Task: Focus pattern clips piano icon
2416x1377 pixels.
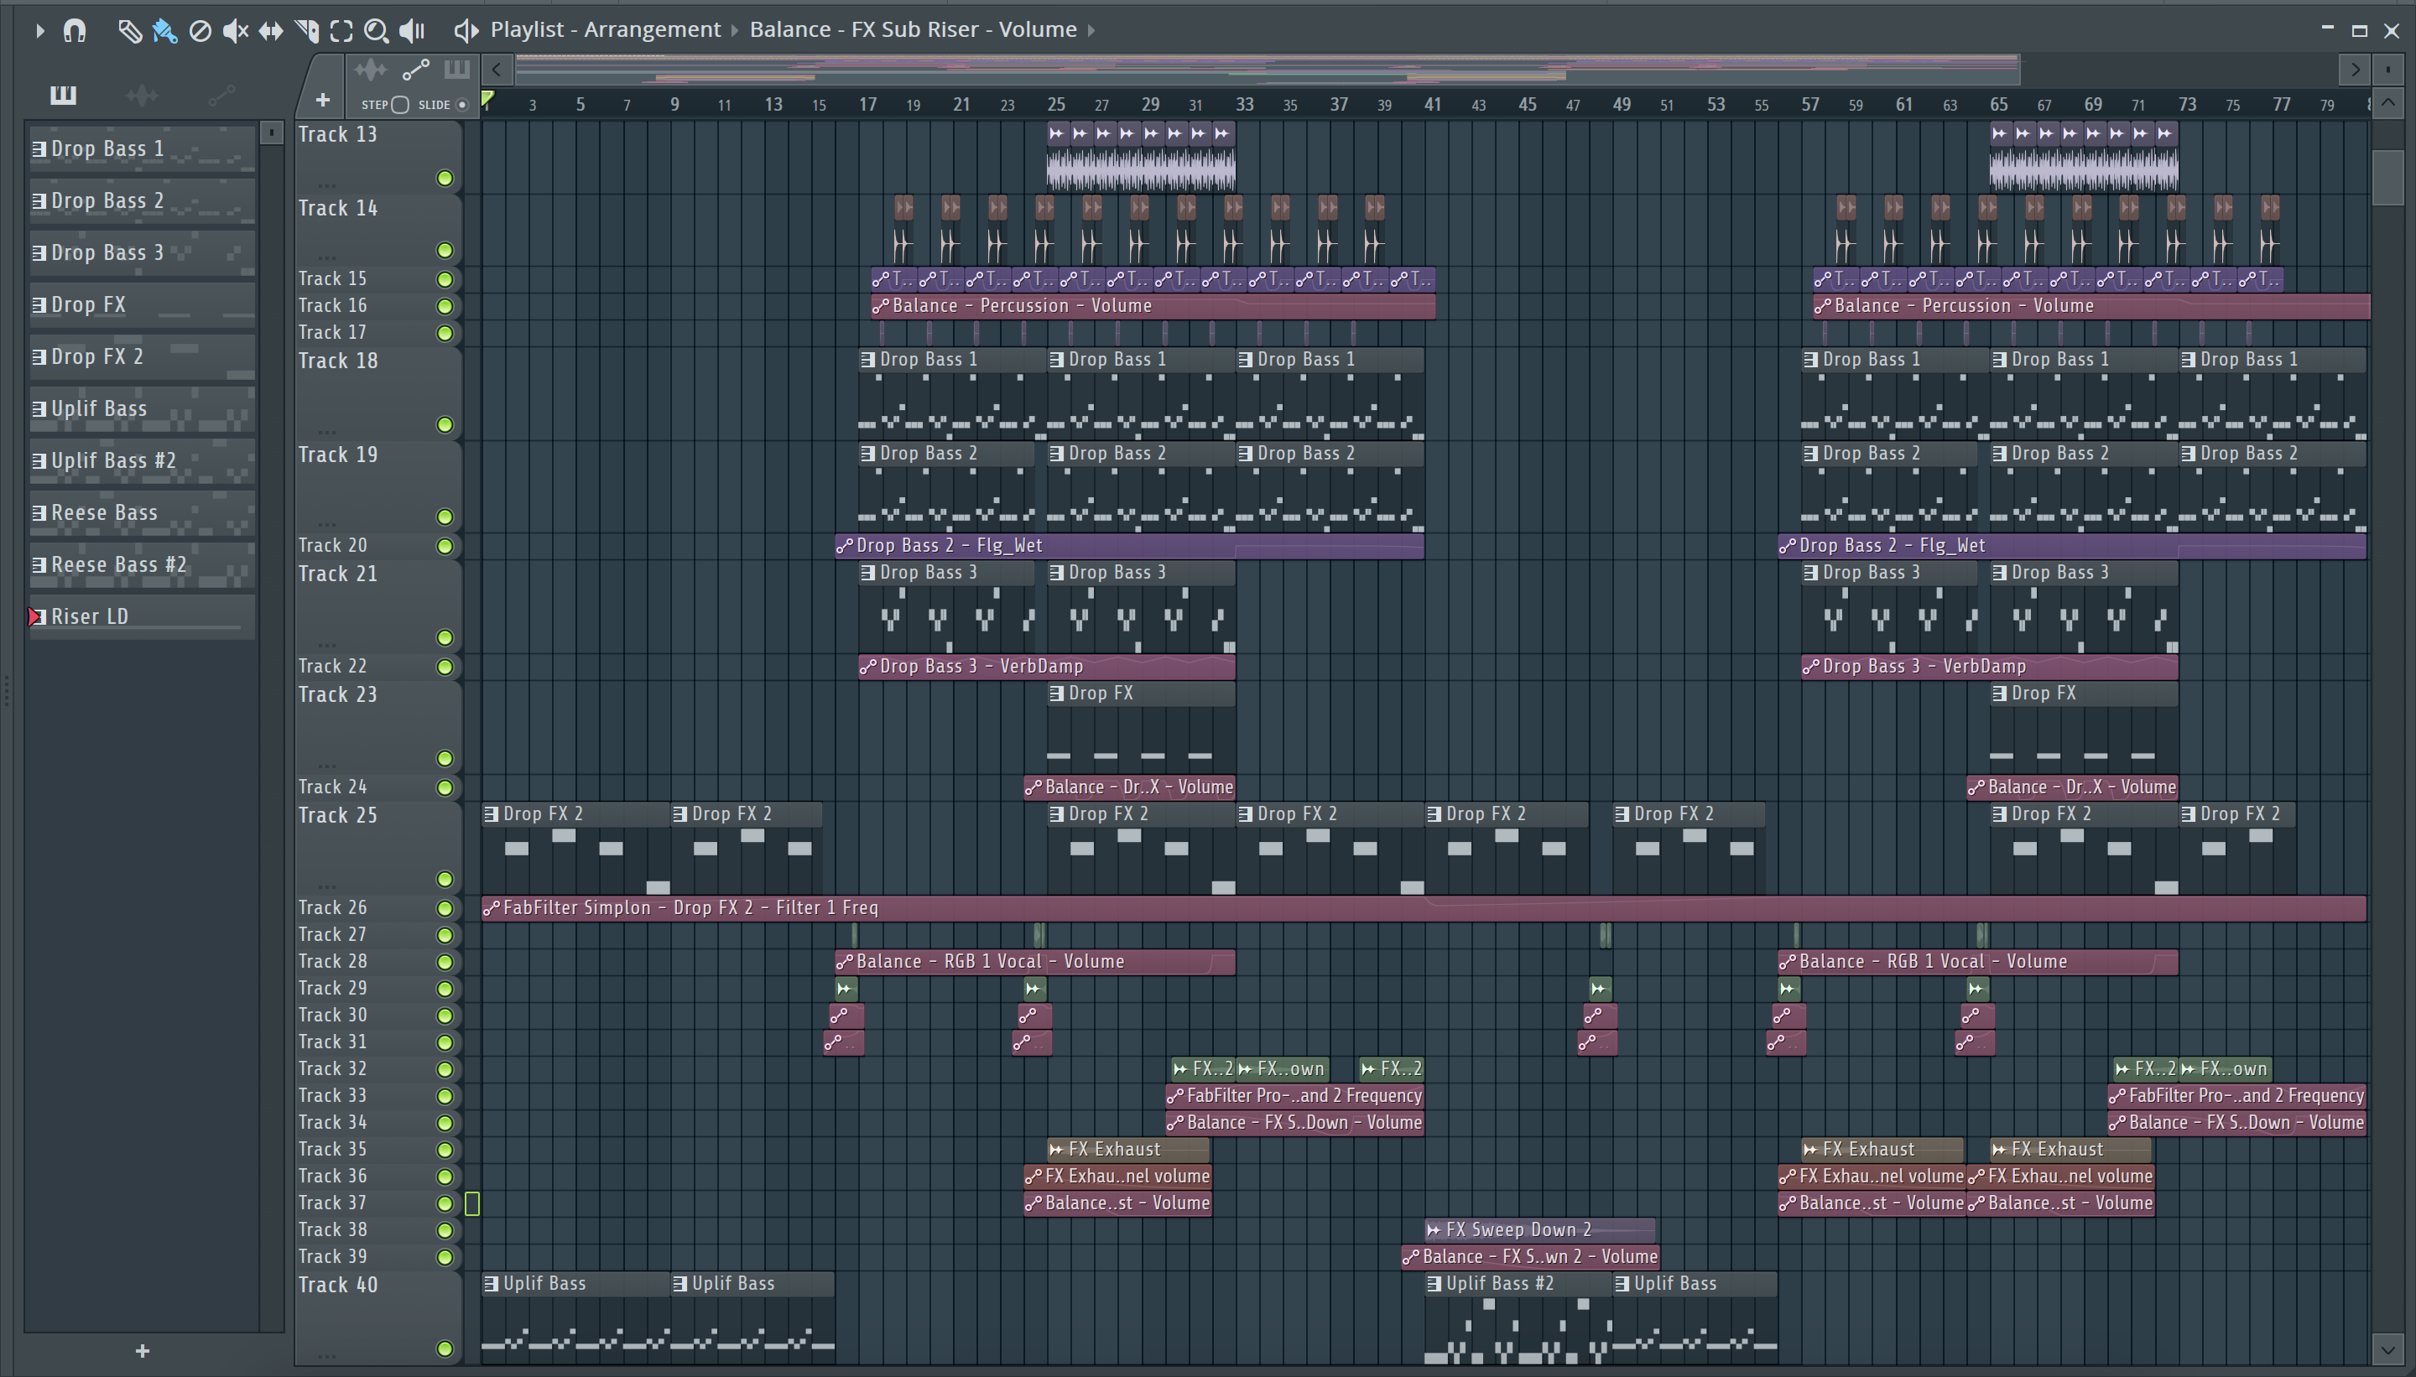Action: click(x=457, y=70)
